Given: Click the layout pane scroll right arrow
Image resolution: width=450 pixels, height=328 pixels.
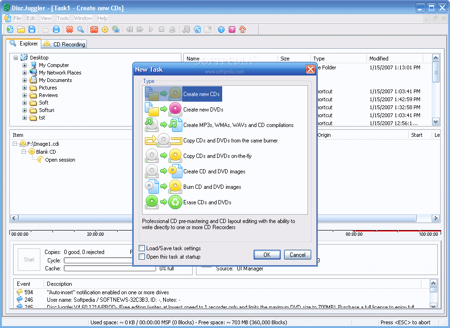Looking at the screenshot, I should [435, 218].
